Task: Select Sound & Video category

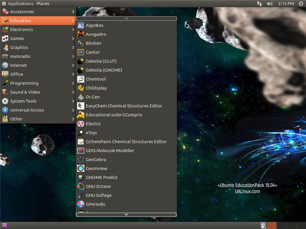Action: click(x=38, y=92)
